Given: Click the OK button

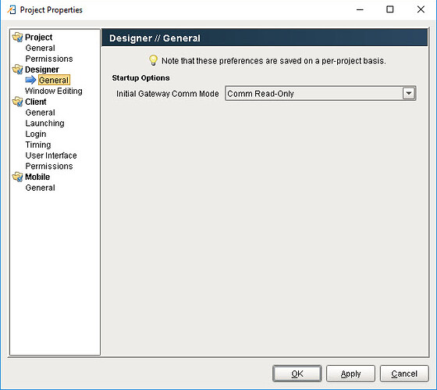Looking at the screenshot, I should [297, 374].
